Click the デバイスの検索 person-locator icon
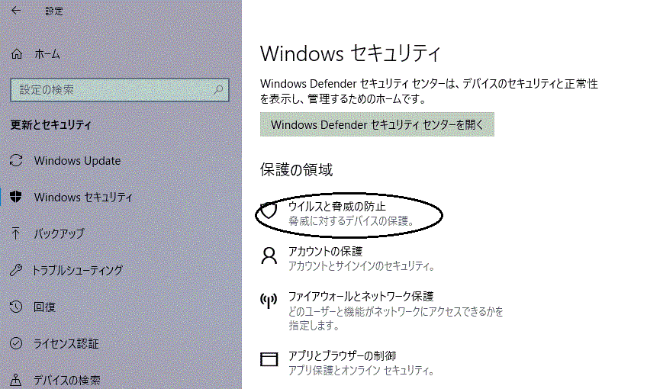Screen dimensions: 647x389 tap(16, 380)
